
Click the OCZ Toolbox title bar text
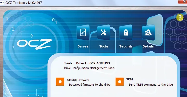24,3
